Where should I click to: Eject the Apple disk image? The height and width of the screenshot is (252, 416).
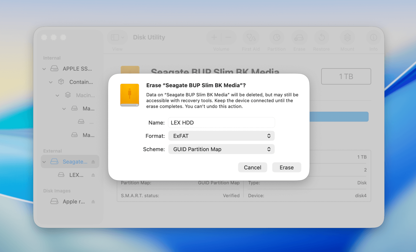pyautogui.click(x=93, y=201)
